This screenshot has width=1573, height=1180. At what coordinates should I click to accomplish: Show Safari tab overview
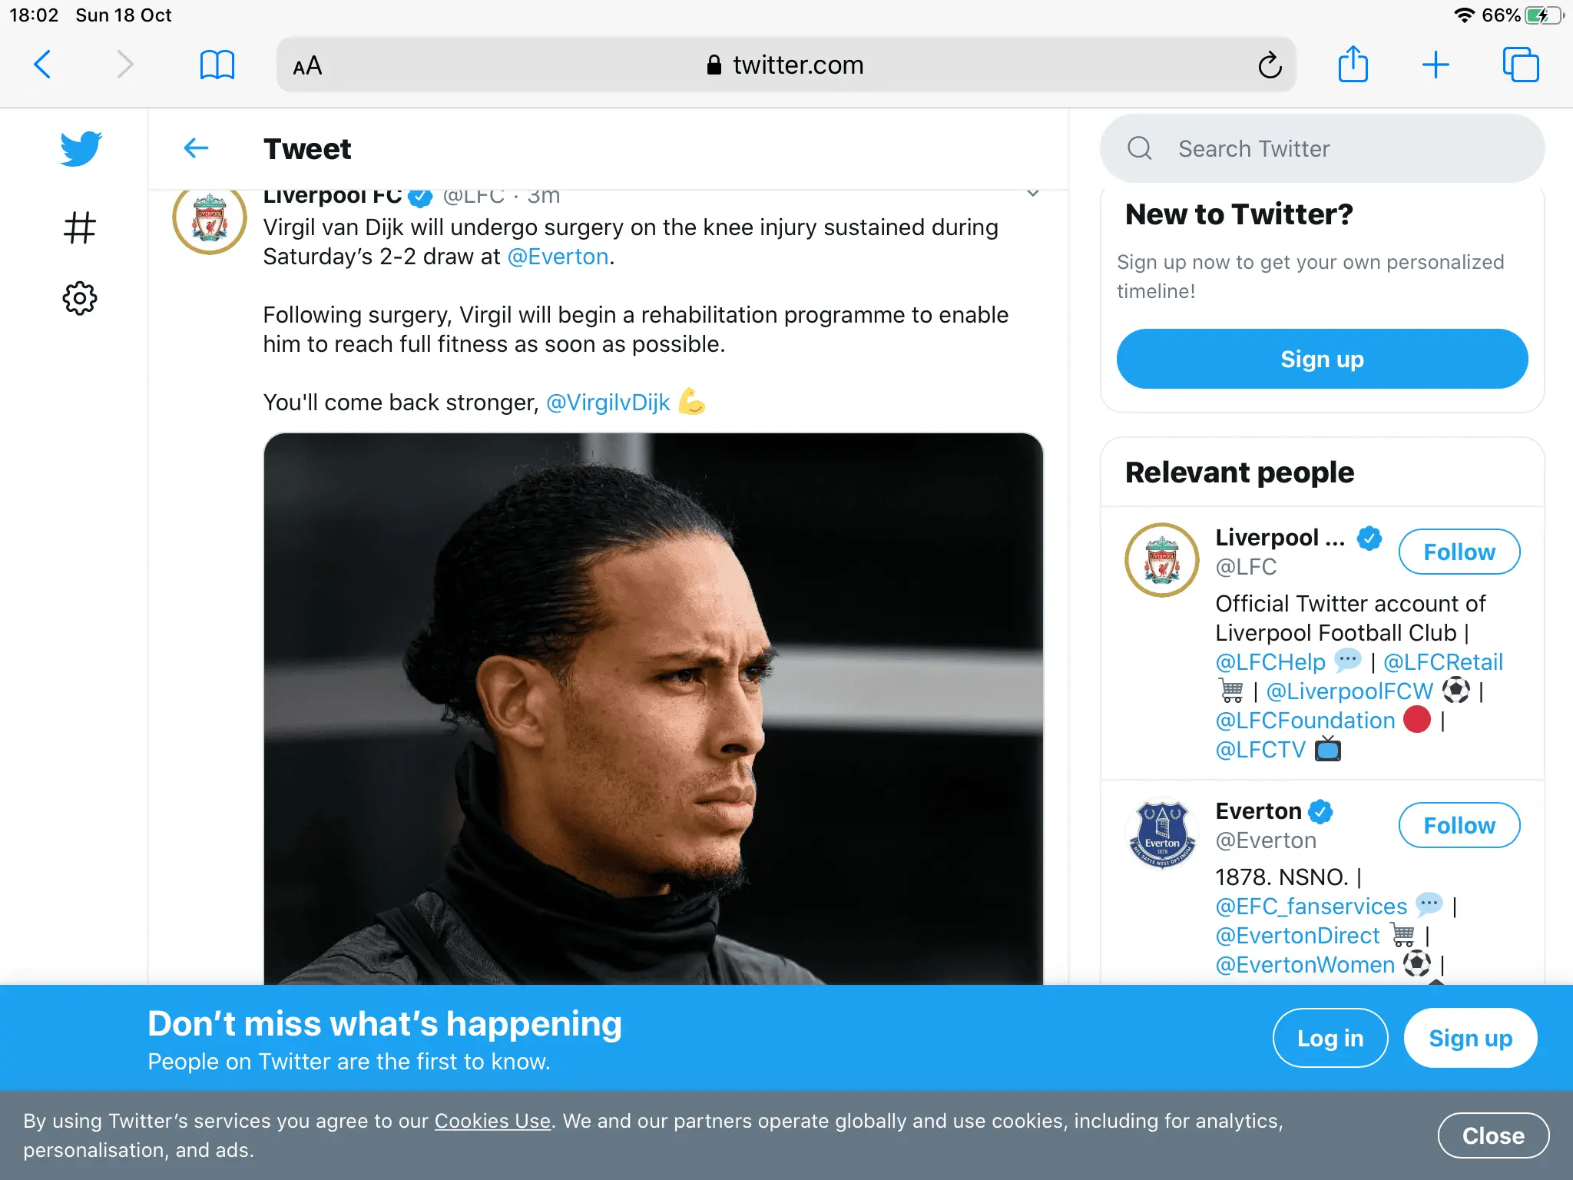pyautogui.click(x=1520, y=65)
